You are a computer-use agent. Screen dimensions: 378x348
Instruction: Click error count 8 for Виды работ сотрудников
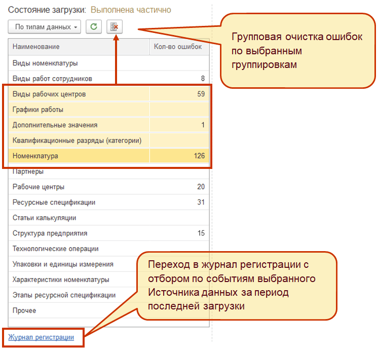(x=203, y=79)
